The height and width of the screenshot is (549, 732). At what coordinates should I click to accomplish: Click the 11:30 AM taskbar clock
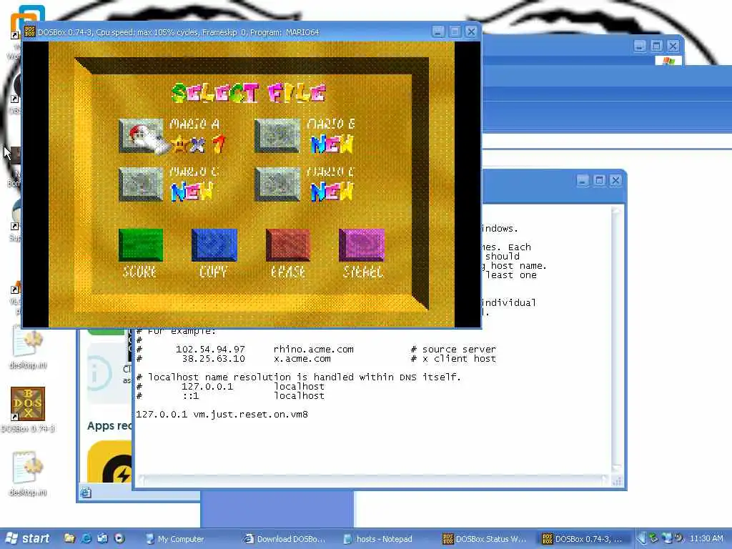coord(706,538)
